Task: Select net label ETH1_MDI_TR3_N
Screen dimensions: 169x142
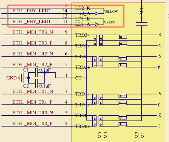Action: click(x=33, y=32)
